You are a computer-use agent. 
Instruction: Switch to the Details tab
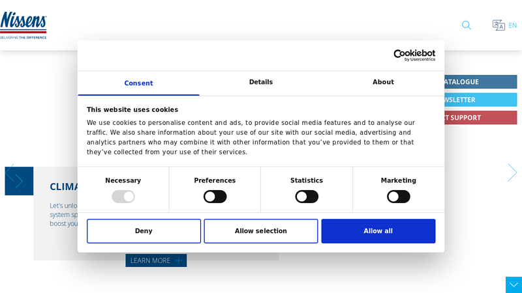point(261,83)
